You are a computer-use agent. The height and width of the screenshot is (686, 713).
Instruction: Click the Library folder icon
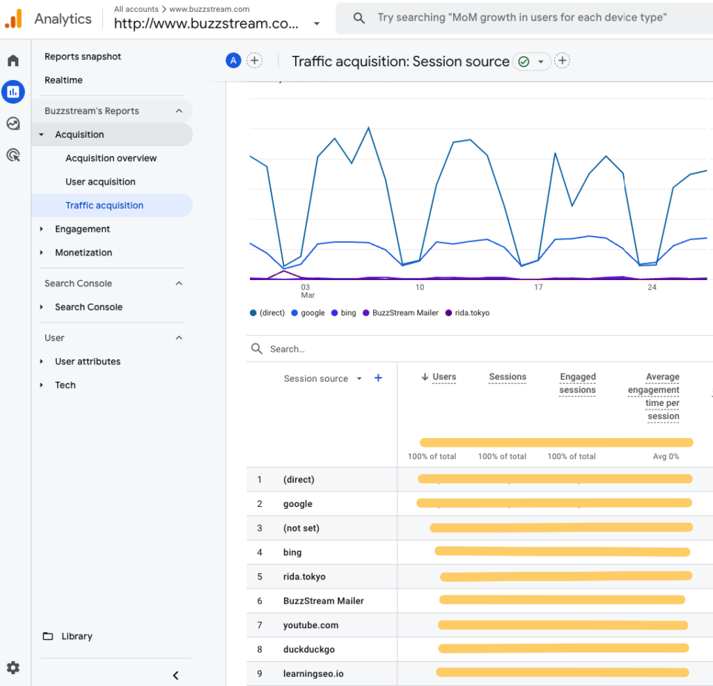point(48,636)
